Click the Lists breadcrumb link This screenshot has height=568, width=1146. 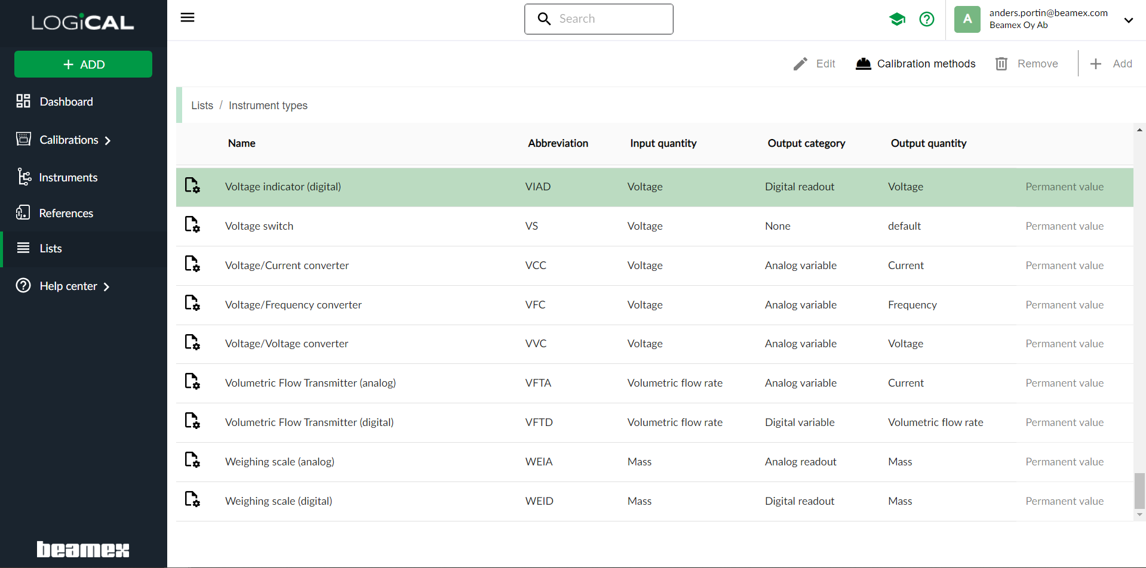click(202, 106)
